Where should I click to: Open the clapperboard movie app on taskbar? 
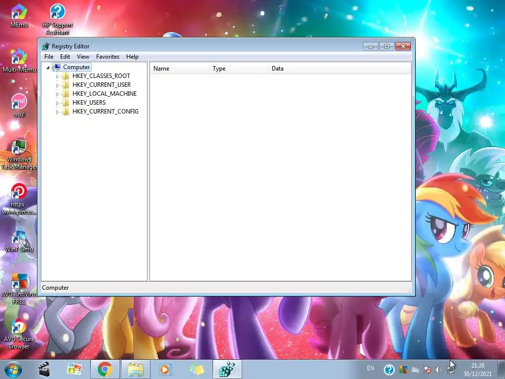click(44, 369)
